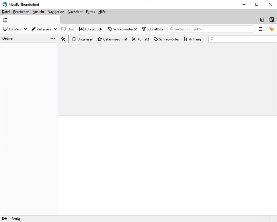Click the Fertig status text
Viewport: 277px width, 222px height.
[16, 219]
